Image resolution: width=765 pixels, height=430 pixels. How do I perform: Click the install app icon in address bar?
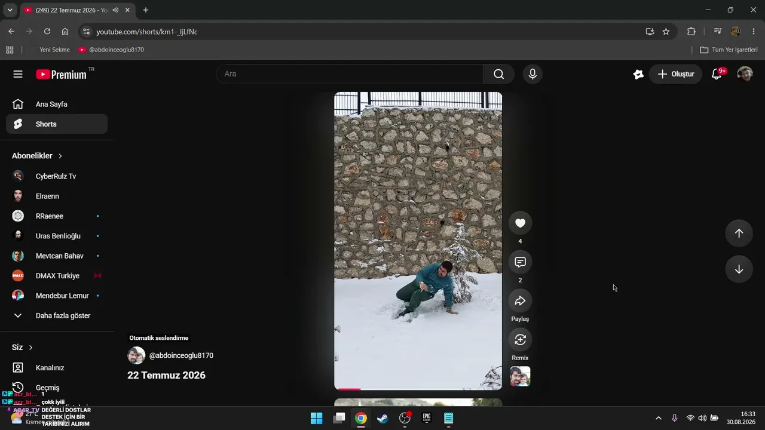(650, 32)
